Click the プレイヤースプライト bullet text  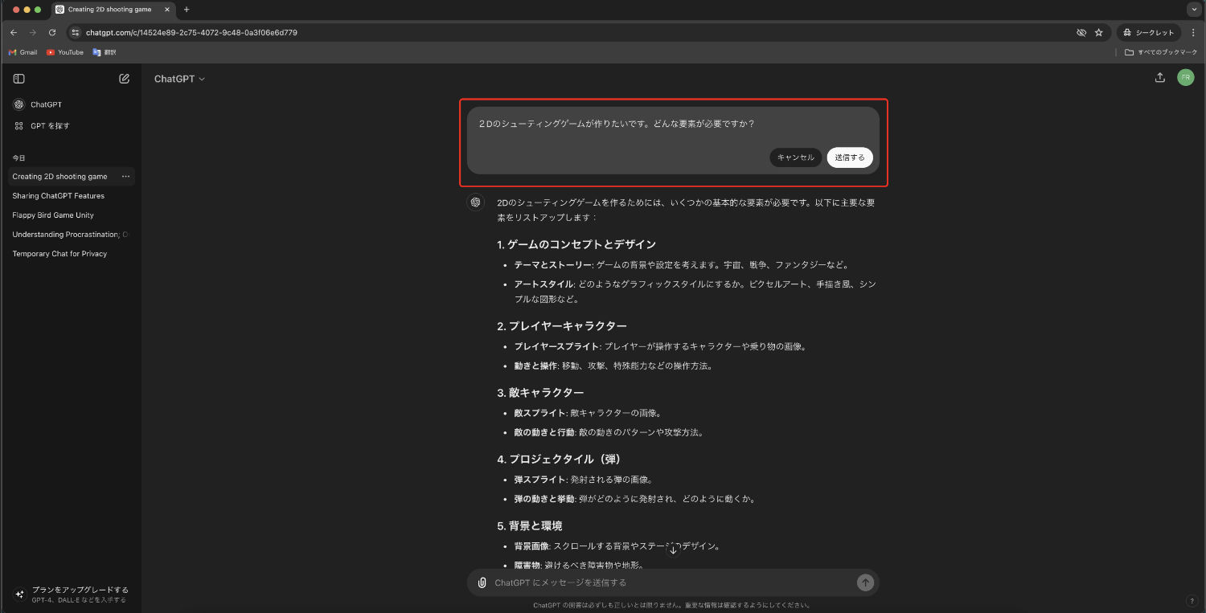pyautogui.click(x=660, y=347)
